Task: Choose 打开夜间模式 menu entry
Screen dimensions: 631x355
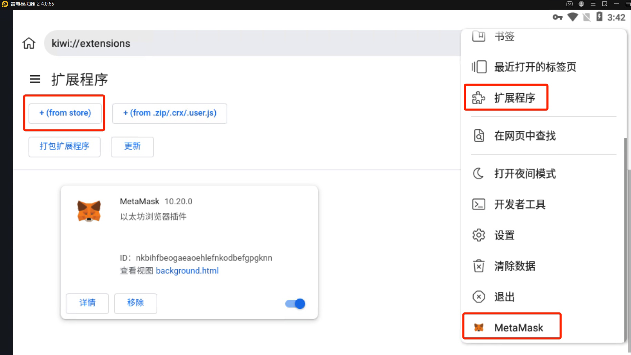Action: click(543, 173)
